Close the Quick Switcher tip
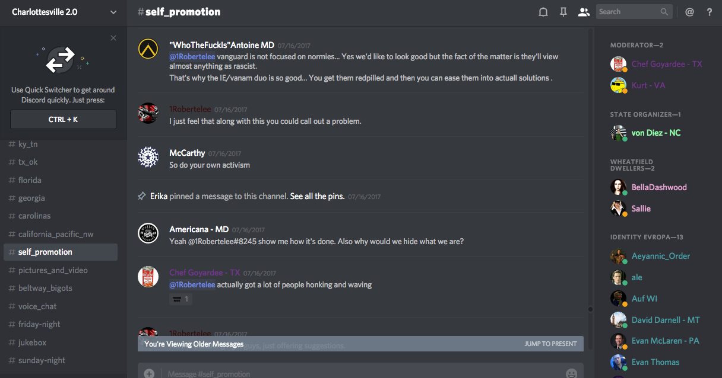Image resolution: width=722 pixels, height=378 pixels. [x=113, y=39]
